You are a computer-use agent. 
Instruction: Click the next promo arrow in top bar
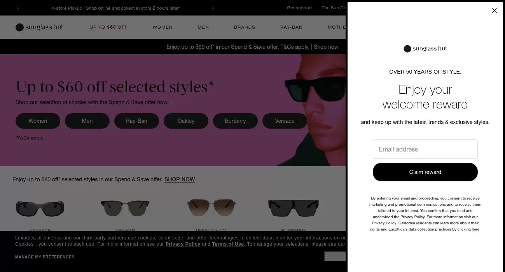pos(213,8)
